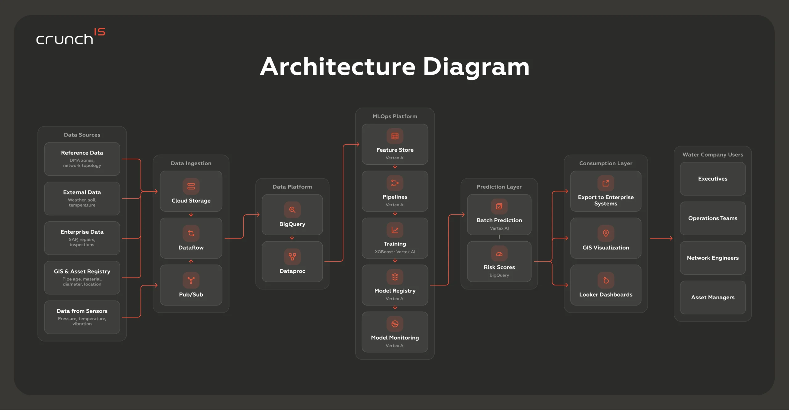Click the BigQuery magnifier icon

pyautogui.click(x=292, y=210)
